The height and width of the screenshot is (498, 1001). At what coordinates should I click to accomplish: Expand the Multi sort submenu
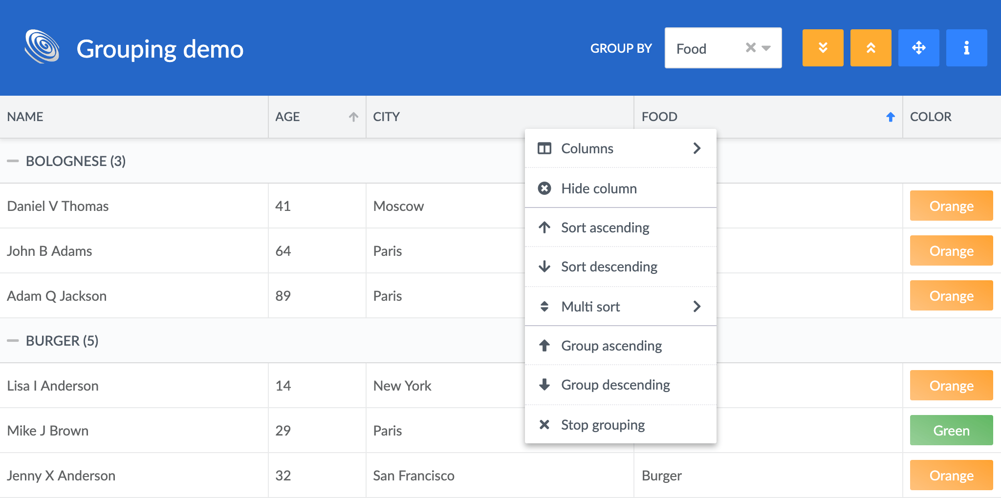(x=620, y=307)
